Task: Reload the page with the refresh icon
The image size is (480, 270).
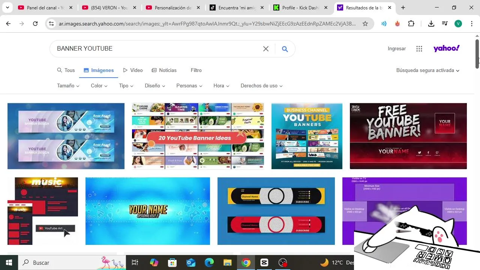Action: [35, 24]
